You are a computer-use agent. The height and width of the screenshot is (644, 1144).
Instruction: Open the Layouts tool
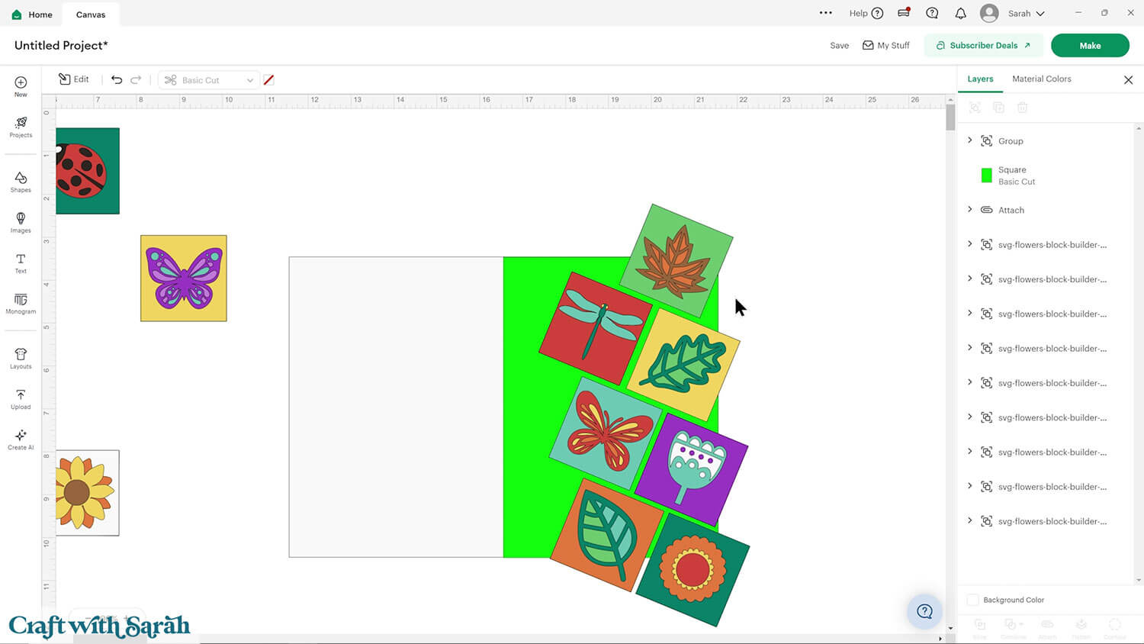pyautogui.click(x=21, y=359)
